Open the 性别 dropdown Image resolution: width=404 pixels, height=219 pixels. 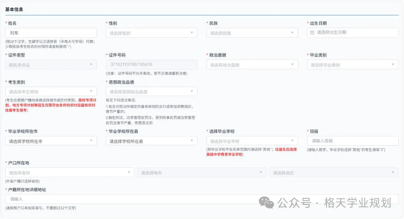point(151,33)
